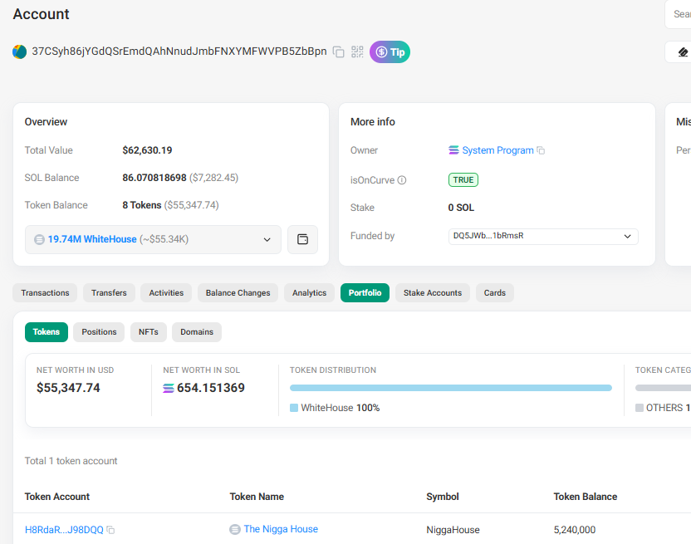
Task: Click the Total Value $62,630.19 text
Action: 147,150
